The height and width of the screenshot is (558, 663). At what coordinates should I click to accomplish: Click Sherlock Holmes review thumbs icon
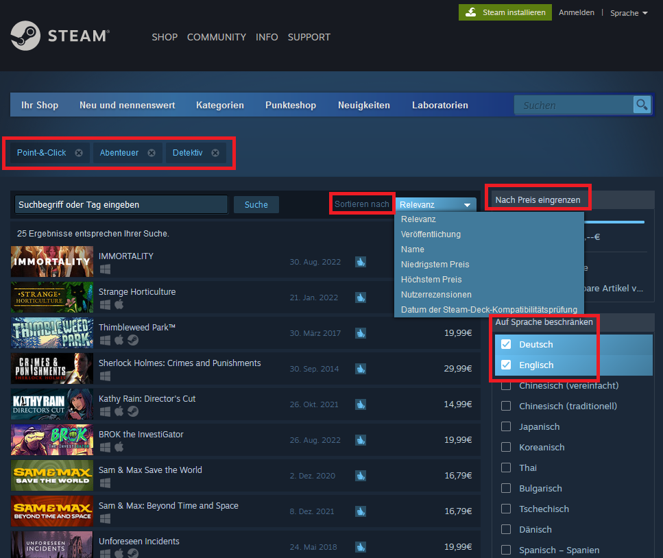pyautogui.click(x=360, y=369)
